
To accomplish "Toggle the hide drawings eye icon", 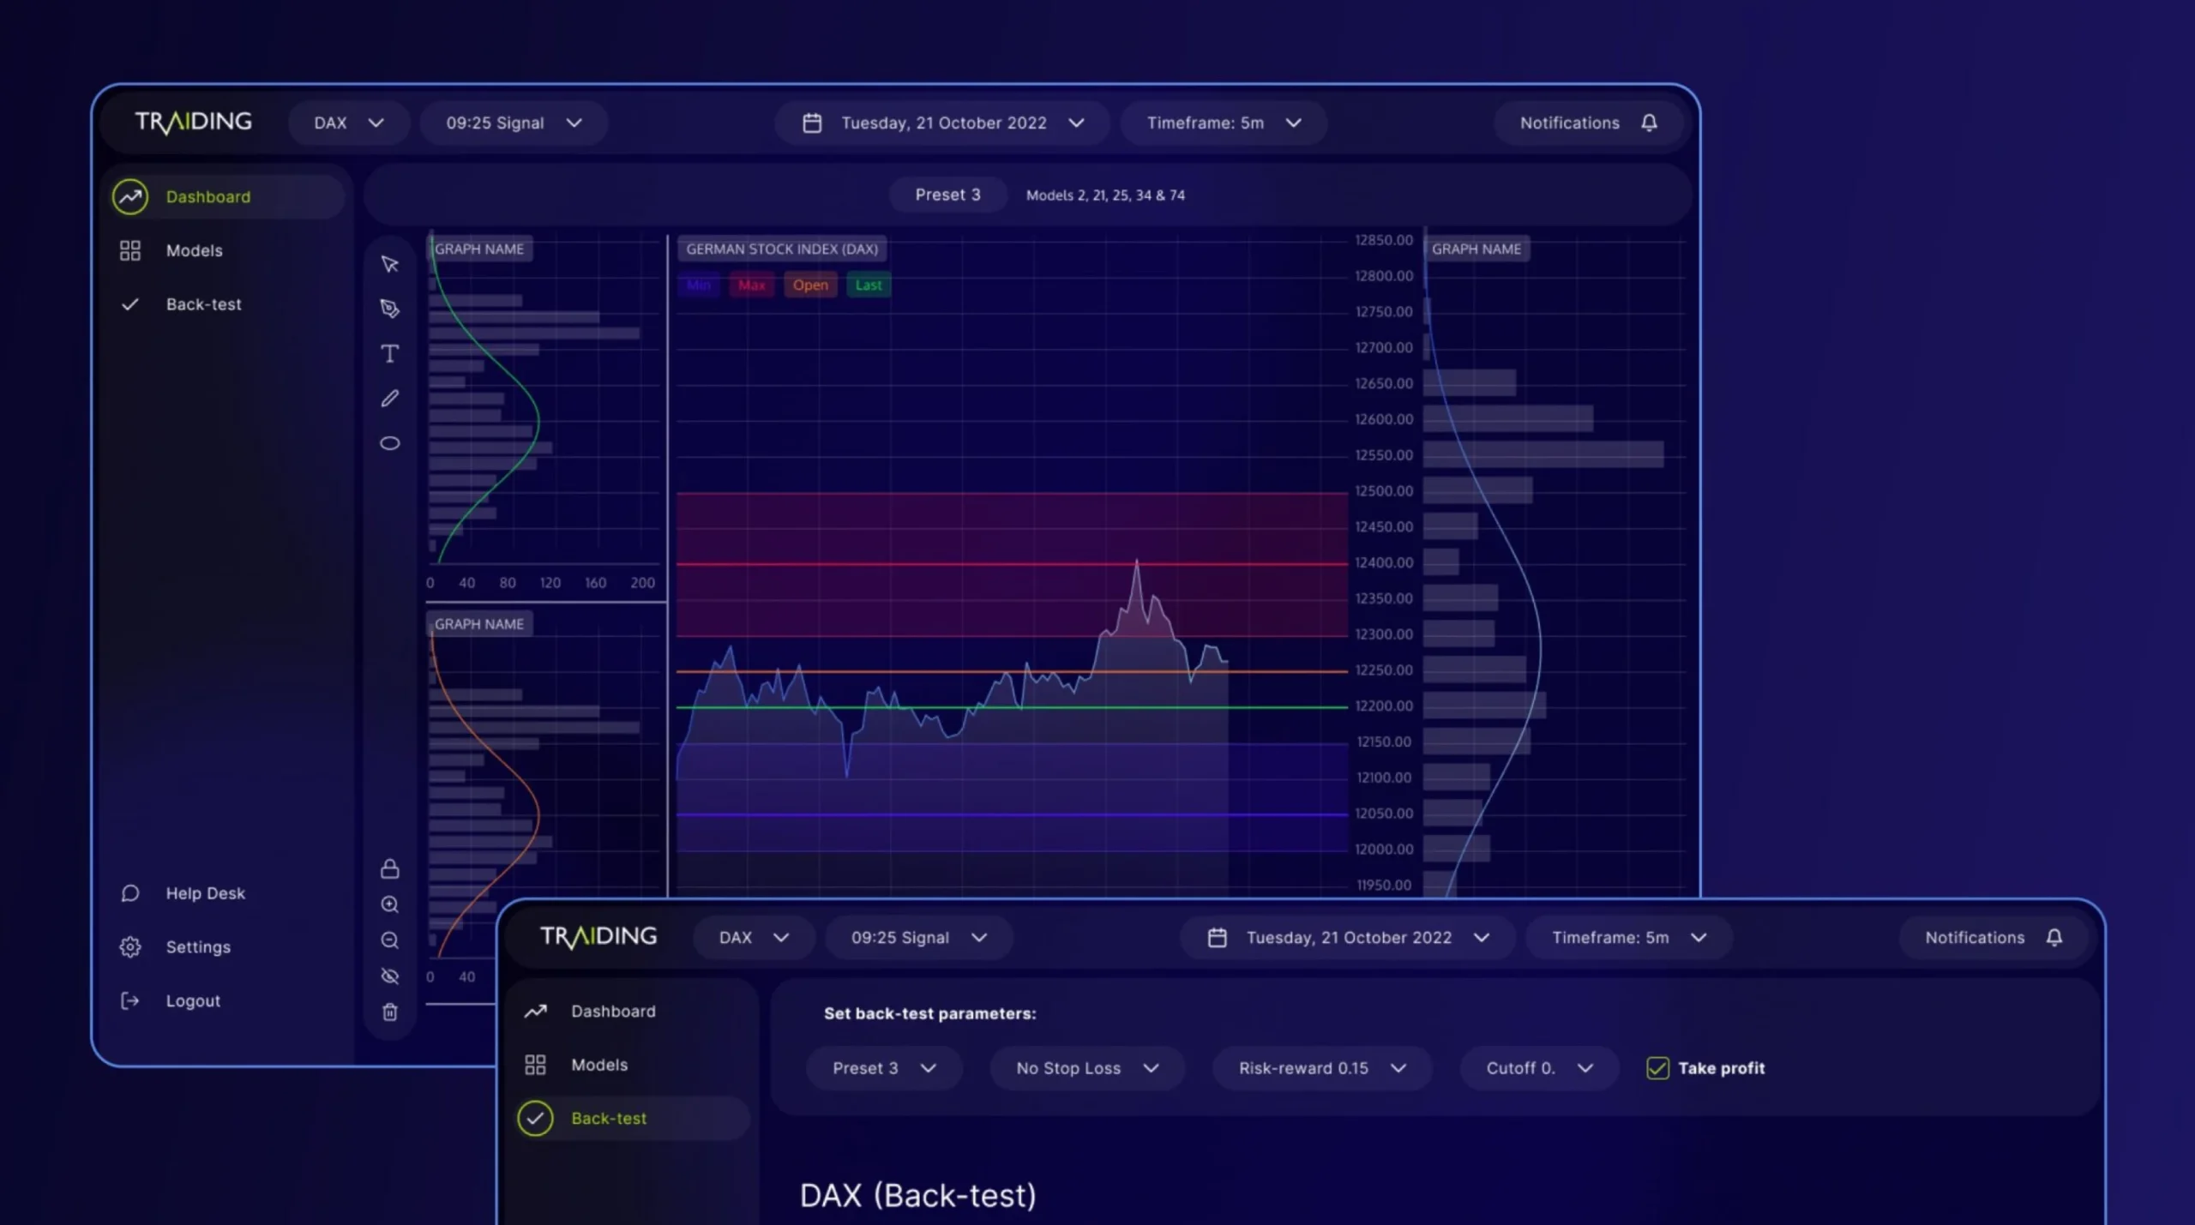I will pos(389,976).
